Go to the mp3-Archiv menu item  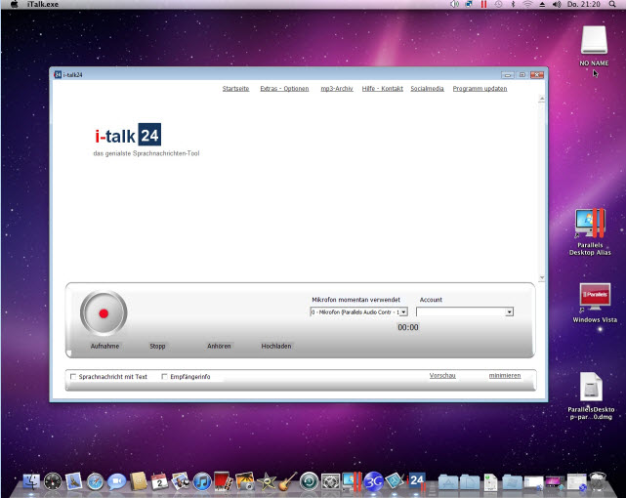tap(338, 88)
